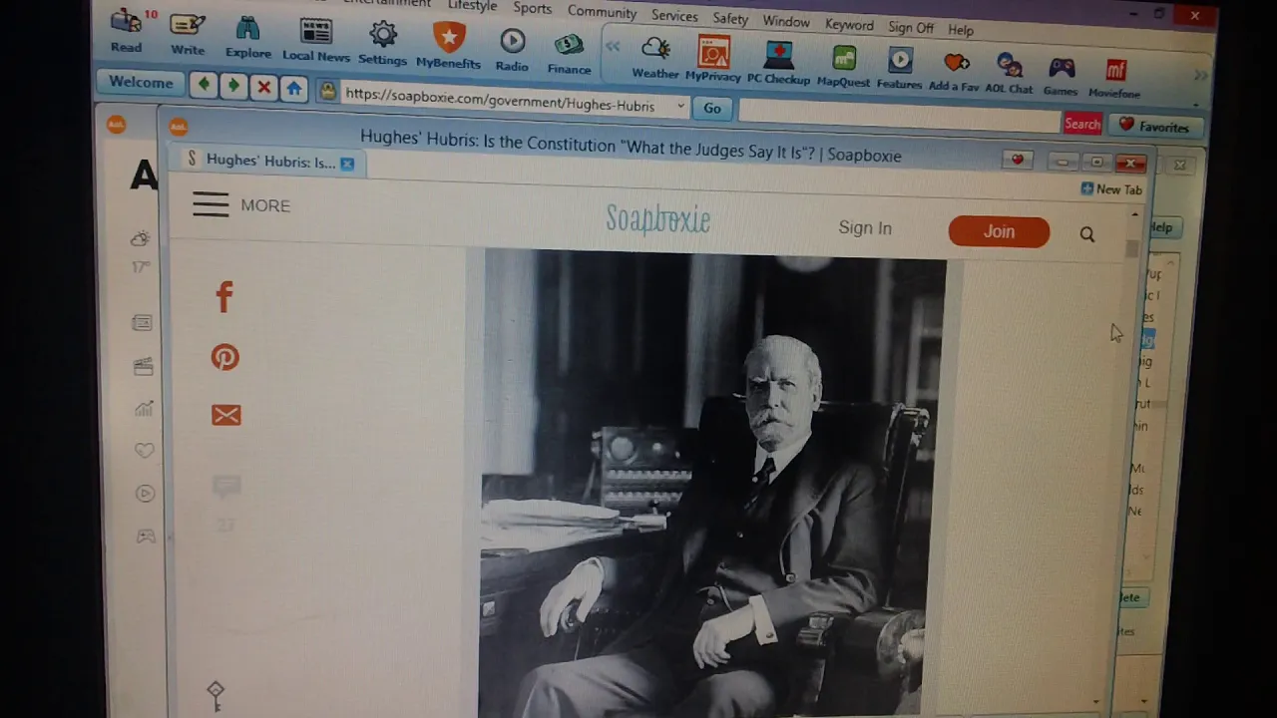The height and width of the screenshot is (718, 1277).
Task: Click the page scrollbar up arrow
Action: click(1134, 214)
